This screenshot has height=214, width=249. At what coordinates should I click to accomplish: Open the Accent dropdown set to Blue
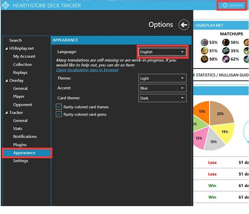[162, 88]
